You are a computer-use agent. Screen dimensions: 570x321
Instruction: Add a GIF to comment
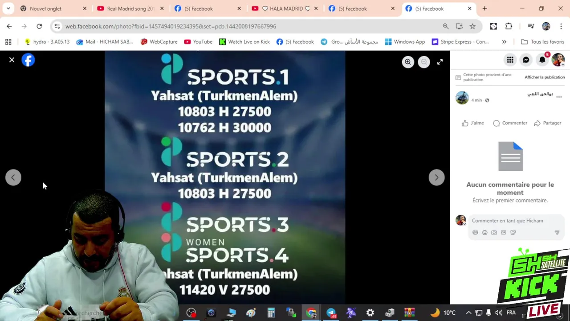point(503,233)
